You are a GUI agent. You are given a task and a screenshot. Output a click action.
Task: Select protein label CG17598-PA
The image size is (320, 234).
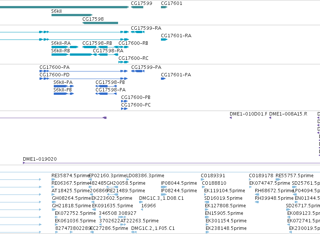(x=111, y=90)
